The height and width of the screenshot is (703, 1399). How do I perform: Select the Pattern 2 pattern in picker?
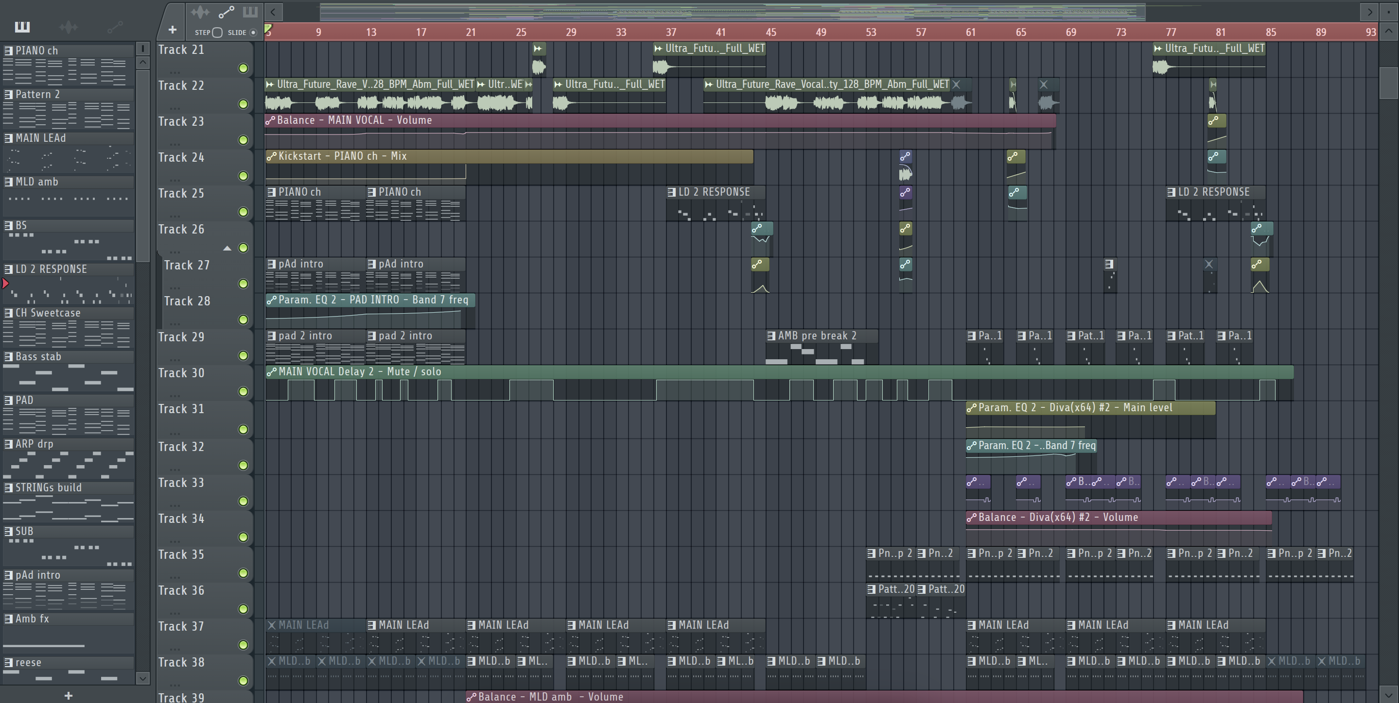69,109
